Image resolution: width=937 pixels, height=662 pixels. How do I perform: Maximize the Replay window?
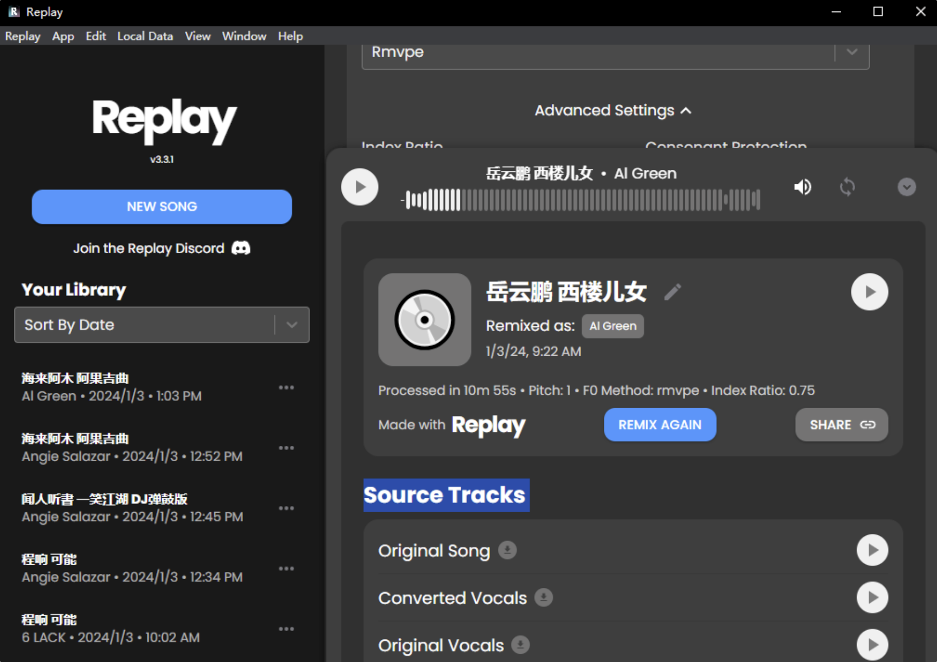[x=878, y=12]
